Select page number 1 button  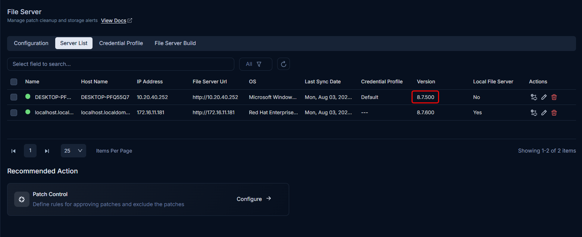30,151
